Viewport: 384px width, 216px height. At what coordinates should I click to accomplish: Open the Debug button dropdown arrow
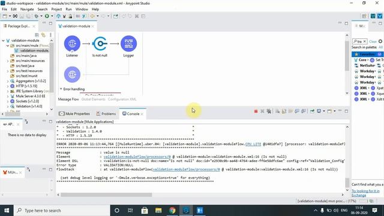(x=41, y=16)
